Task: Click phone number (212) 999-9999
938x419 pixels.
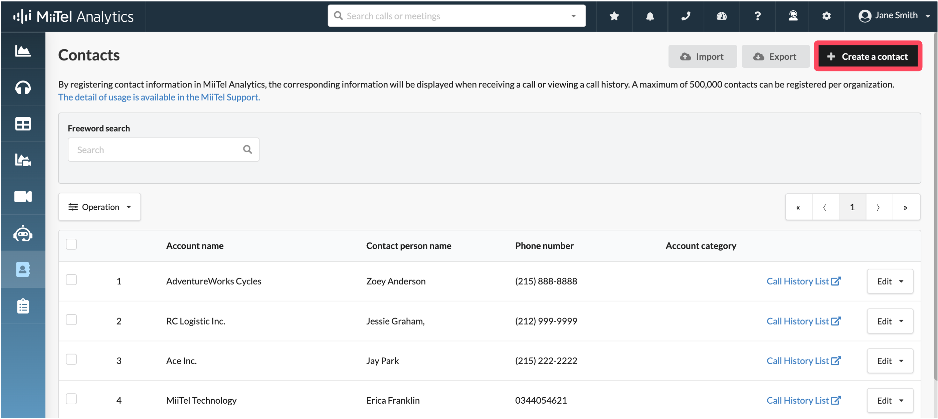Action: [546, 321]
